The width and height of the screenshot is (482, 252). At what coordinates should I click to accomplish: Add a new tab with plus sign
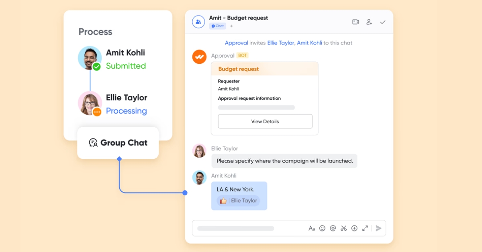click(x=231, y=26)
